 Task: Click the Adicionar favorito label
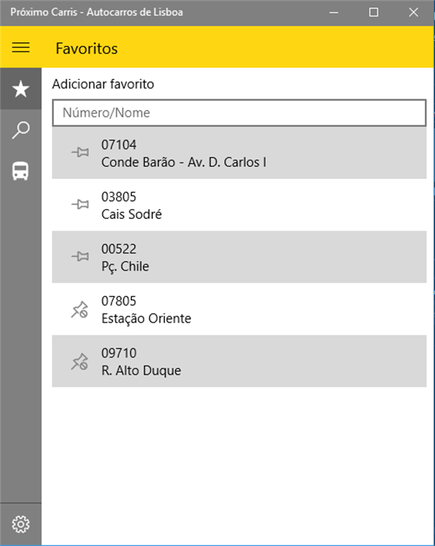point(103,84)
